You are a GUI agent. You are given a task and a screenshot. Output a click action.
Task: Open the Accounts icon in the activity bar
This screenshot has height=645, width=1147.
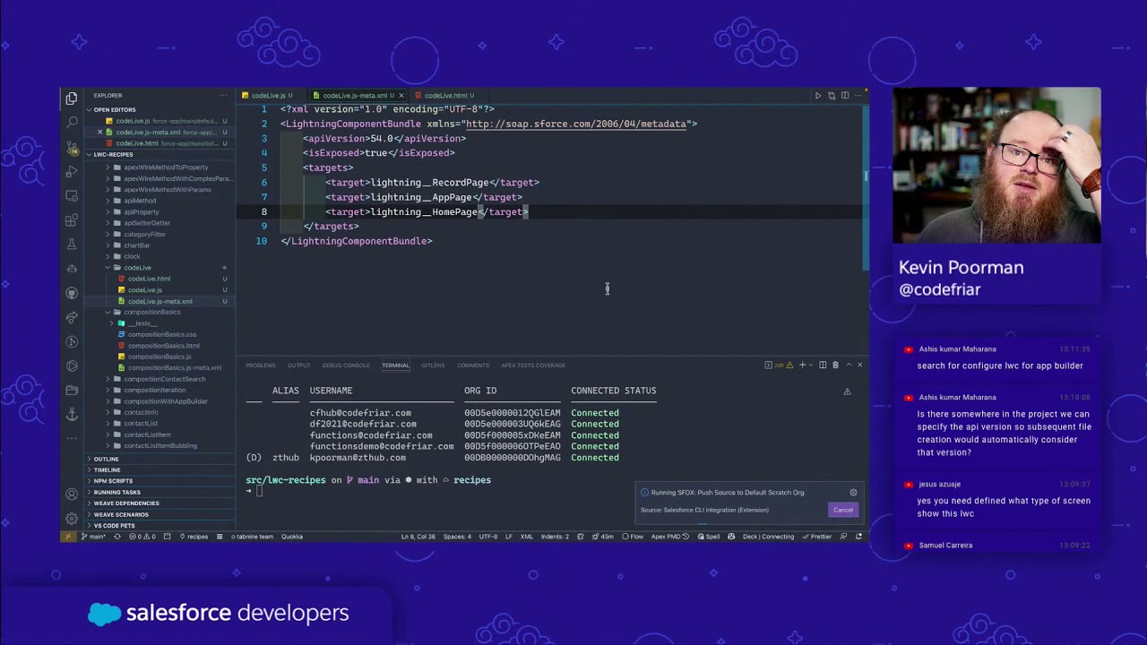72,494
